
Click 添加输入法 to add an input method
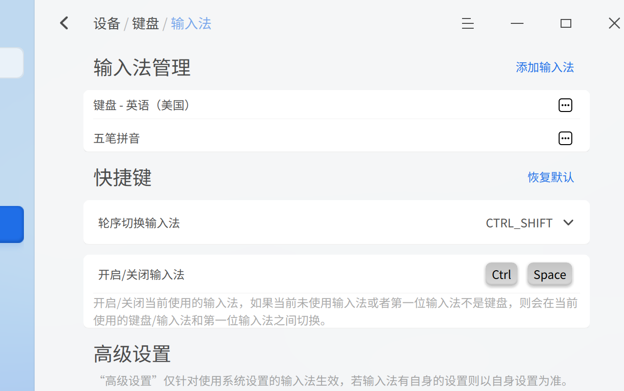[x=544, y=67]
